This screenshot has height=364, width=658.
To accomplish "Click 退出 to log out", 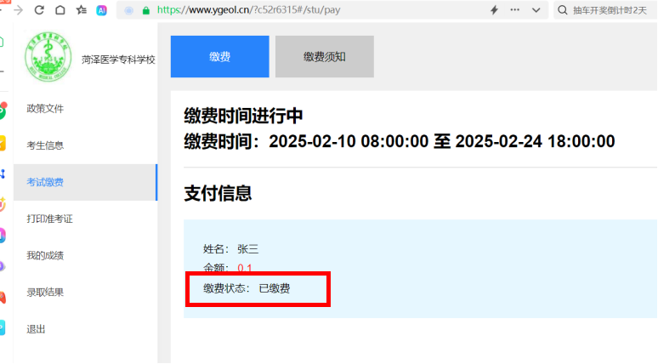I will (36, 329).
